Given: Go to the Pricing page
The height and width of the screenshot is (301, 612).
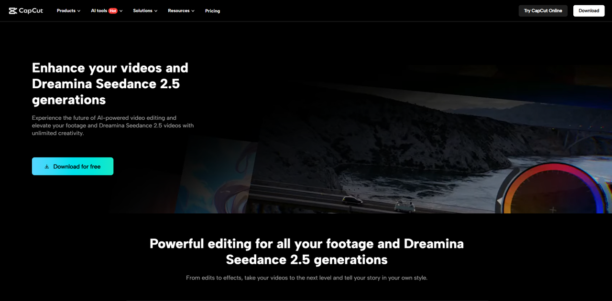Looking at the screenshot, I should (213, 10).
